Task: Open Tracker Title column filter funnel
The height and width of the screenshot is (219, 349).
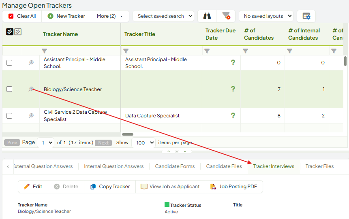Action: coord(126,51)
